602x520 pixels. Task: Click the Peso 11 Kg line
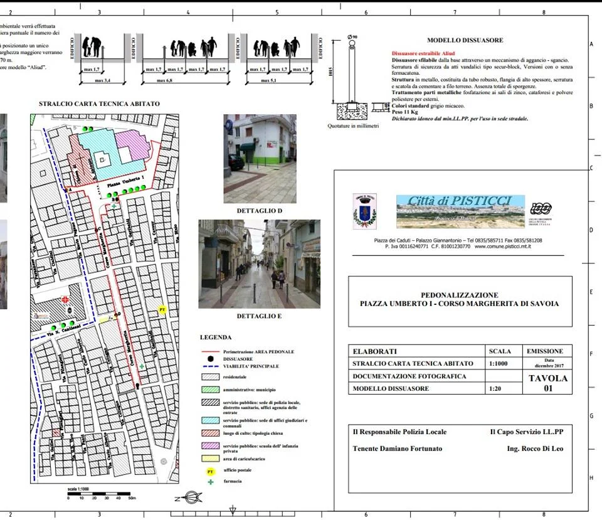pyautogui.click(x=404, y=112)
